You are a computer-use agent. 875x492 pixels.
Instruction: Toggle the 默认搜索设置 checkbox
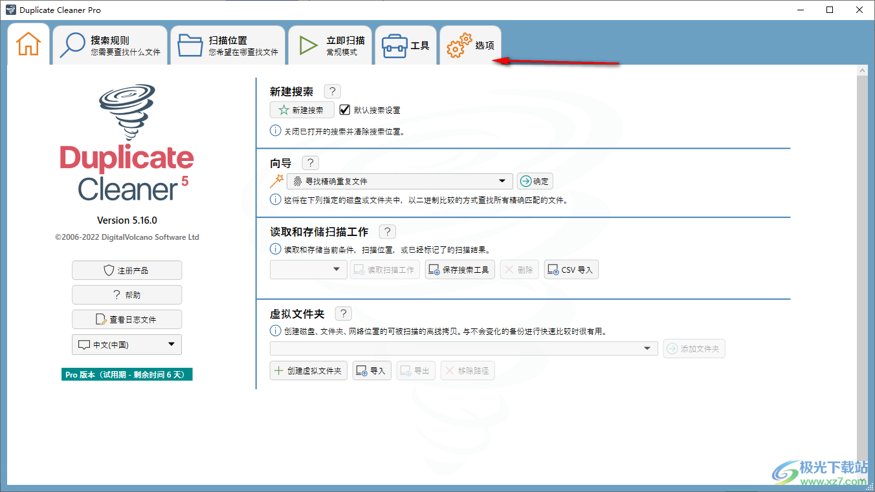click(344, 110)
